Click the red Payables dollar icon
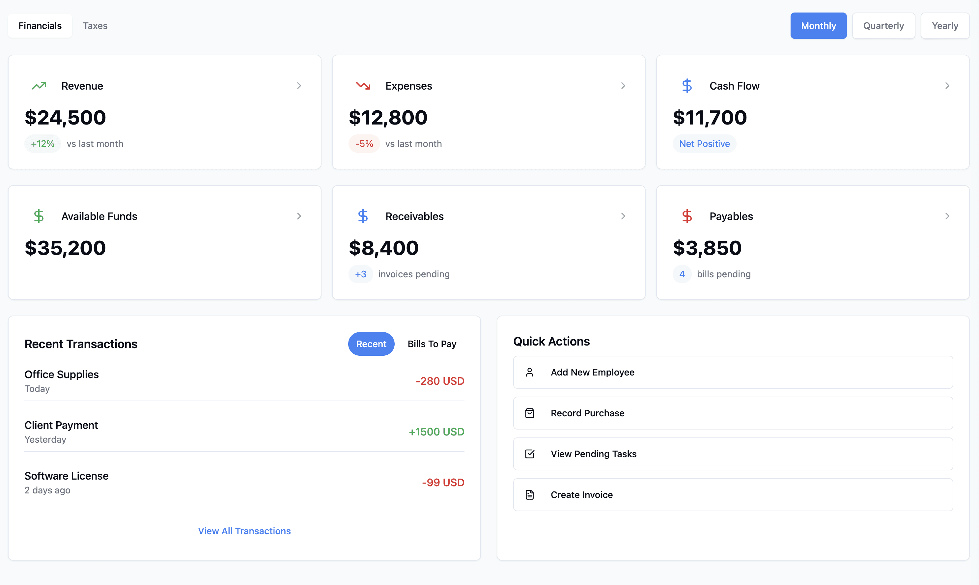 tap(687, 216)
